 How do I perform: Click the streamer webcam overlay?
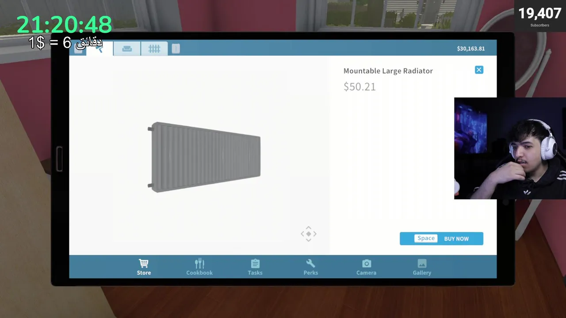click(510, 148)
